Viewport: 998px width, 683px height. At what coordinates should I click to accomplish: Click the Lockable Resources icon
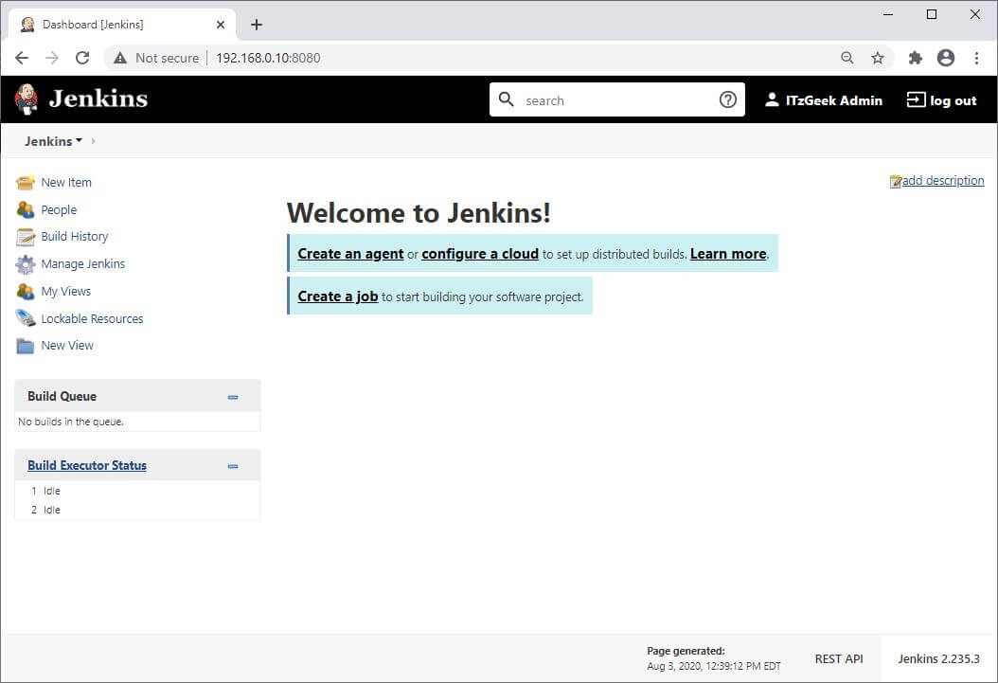click(x=26, y=318)
